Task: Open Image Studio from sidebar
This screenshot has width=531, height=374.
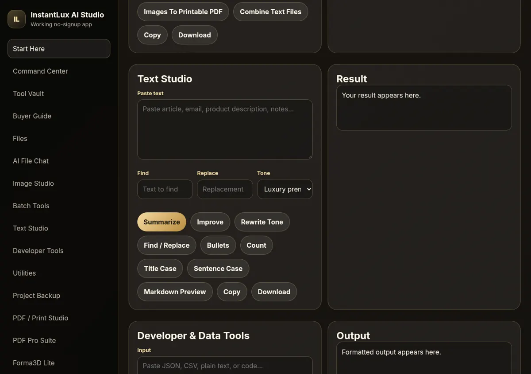Action: 59,183
